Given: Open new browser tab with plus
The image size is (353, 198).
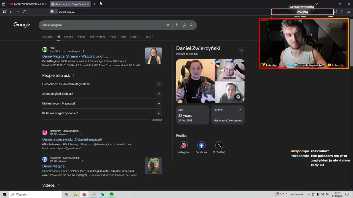Looking at the screenshot, I should tap(95, 4).
